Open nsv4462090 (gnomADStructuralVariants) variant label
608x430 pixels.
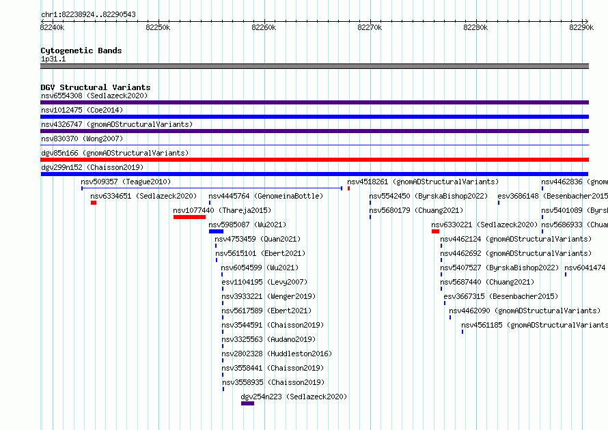coord(525,311)
